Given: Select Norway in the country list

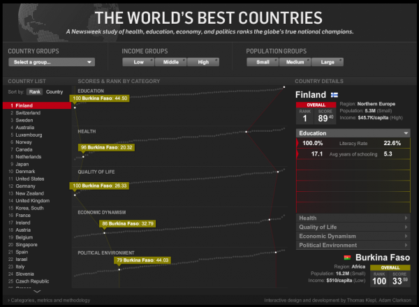Looking at the screenshot, I should 37,142.
